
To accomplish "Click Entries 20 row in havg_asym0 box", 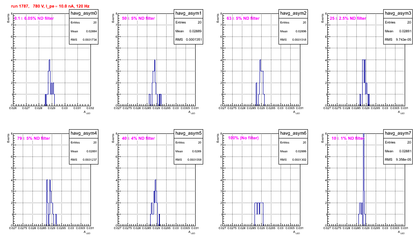I will (x=84, y=23).
